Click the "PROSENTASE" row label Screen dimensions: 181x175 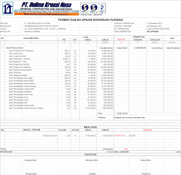tap(6, 152)
